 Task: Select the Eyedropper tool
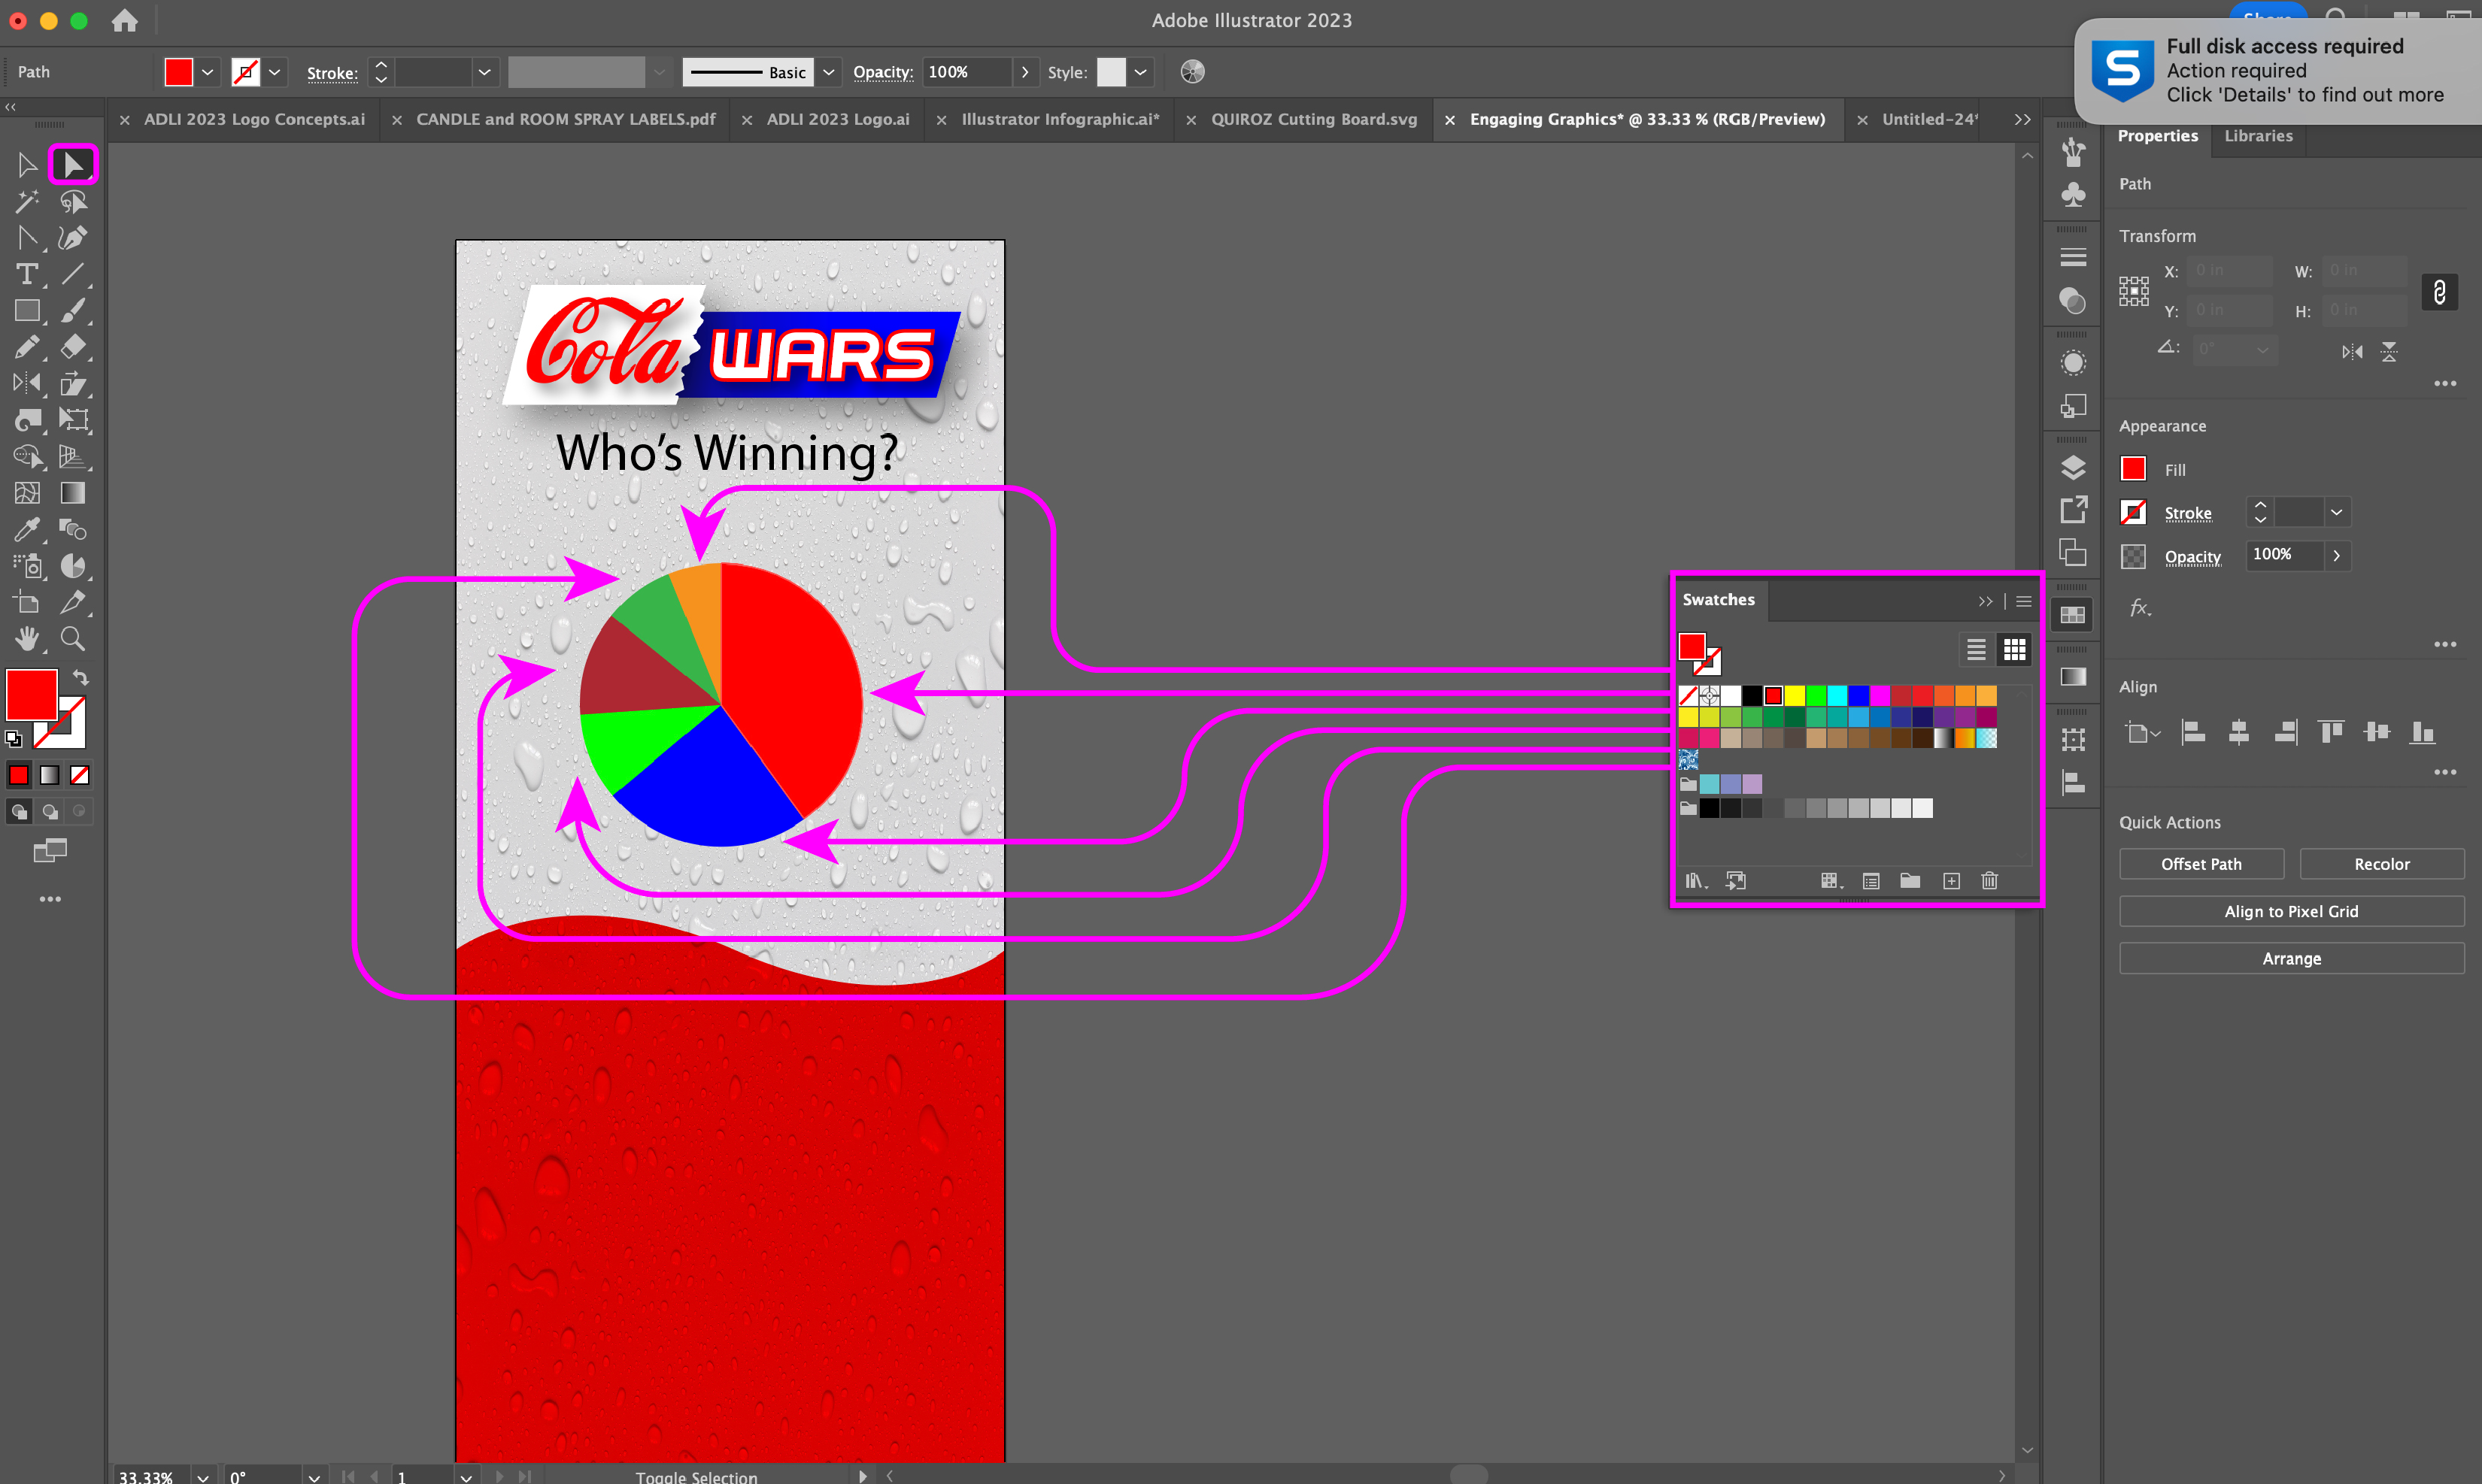(27, 529)
